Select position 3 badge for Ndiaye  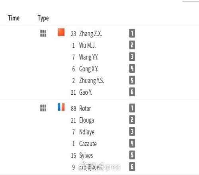pos(132,132)
